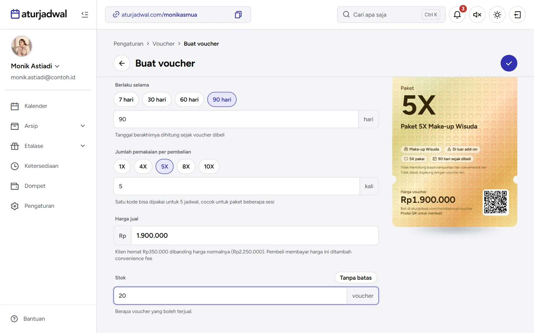This screenshot has height=333, width=534.
Task: Click the logout icon
Action: [x=517, y=15]
